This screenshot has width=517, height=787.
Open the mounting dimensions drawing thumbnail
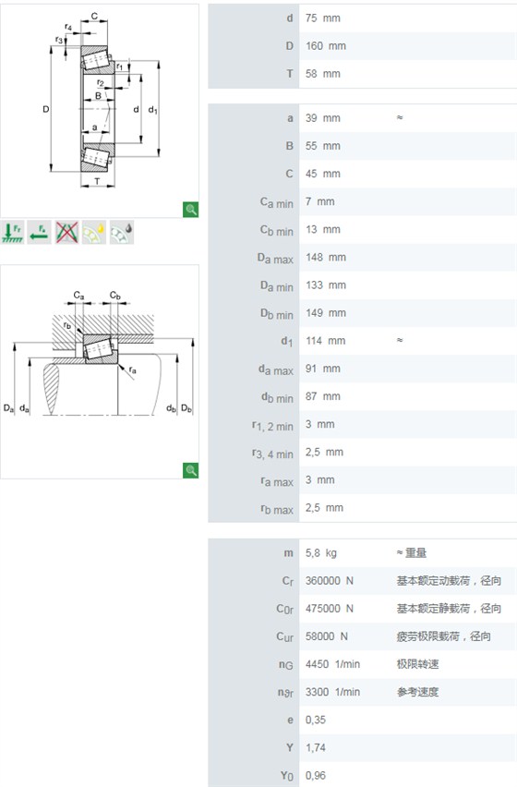tap(100, 372)
